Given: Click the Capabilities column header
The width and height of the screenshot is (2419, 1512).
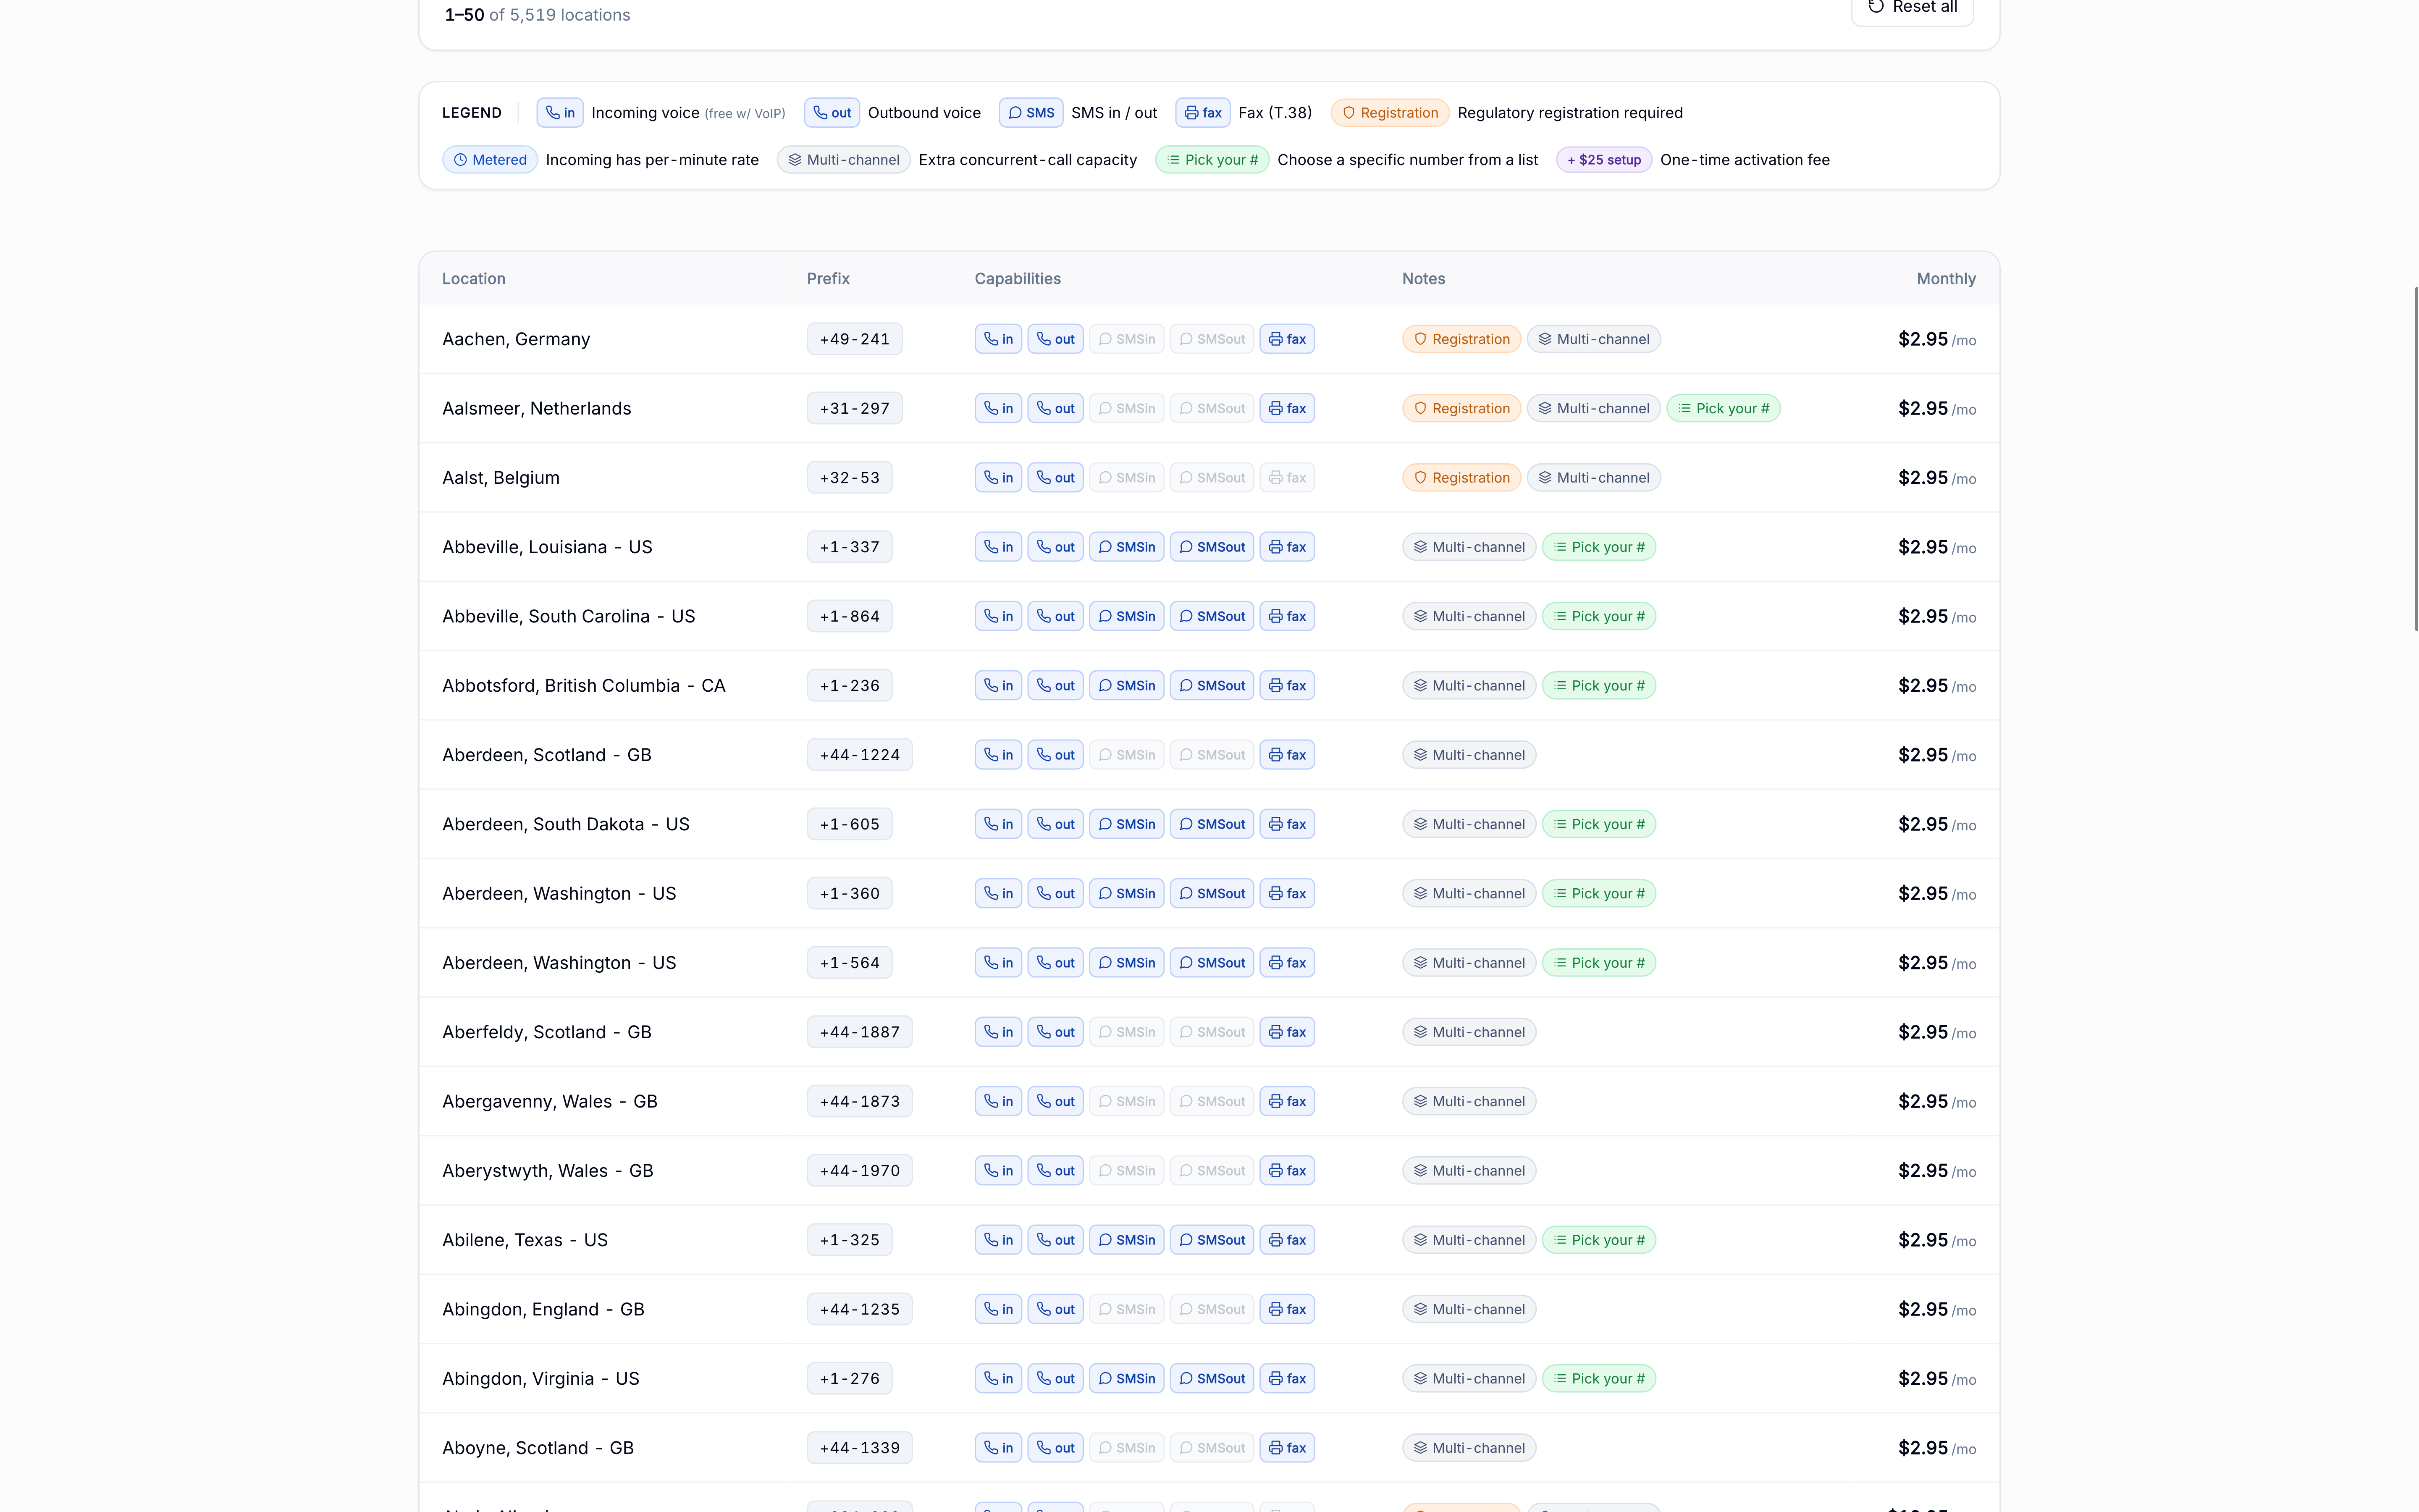Looking at the screenshot, I should click(1018, 279).
